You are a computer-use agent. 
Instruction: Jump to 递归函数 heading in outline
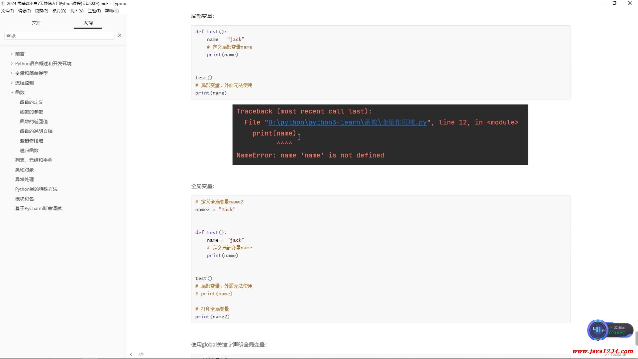[29, 150]
